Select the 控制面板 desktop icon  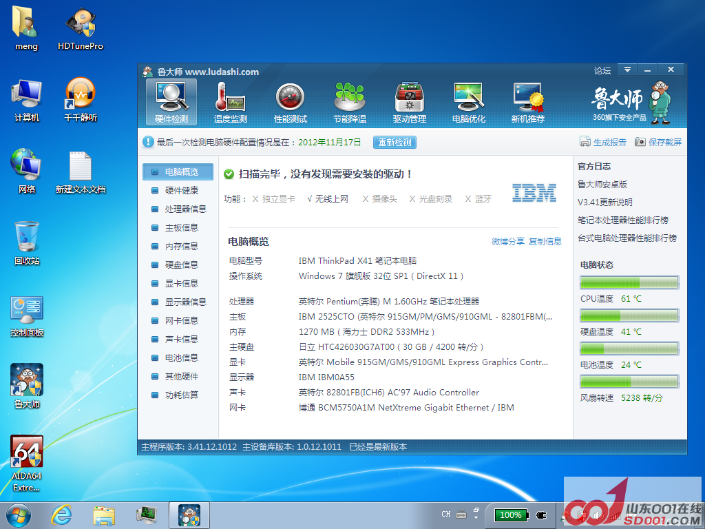(27, 315)
